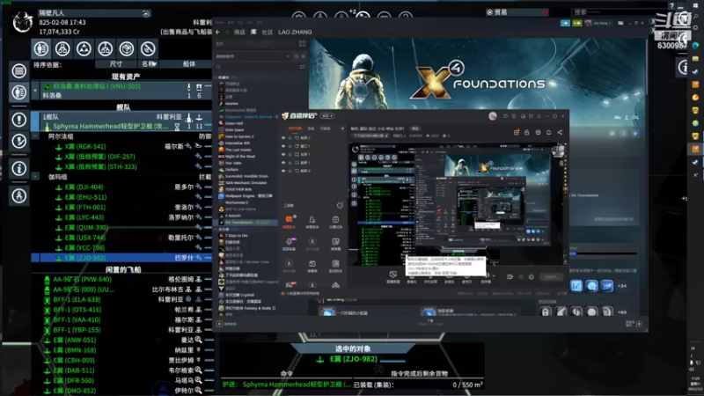Open the Steam 商店 tab
704x396 pixels.
(x=239, y=32)
